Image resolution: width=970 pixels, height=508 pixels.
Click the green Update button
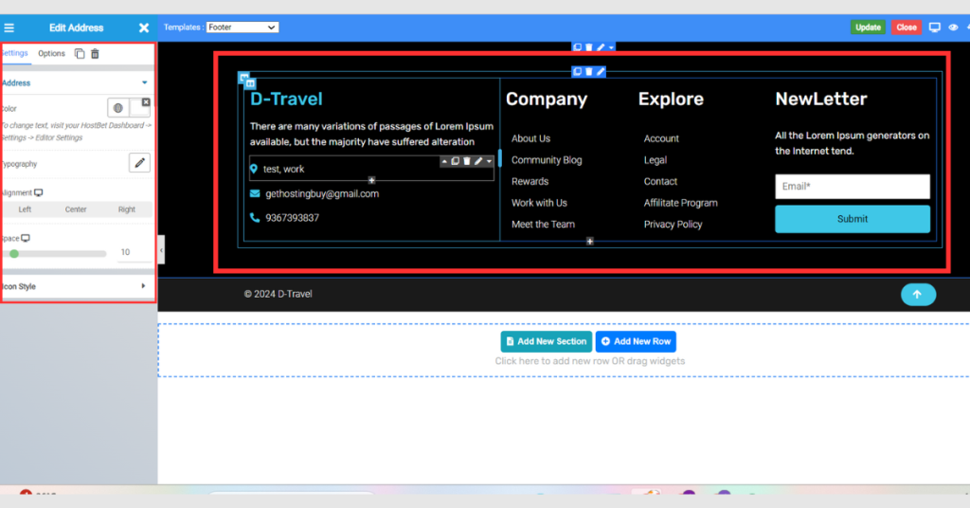tap(868, 27)
